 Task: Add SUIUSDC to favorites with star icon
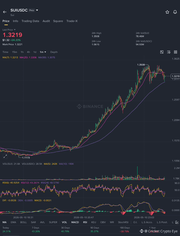click(167, 12)
